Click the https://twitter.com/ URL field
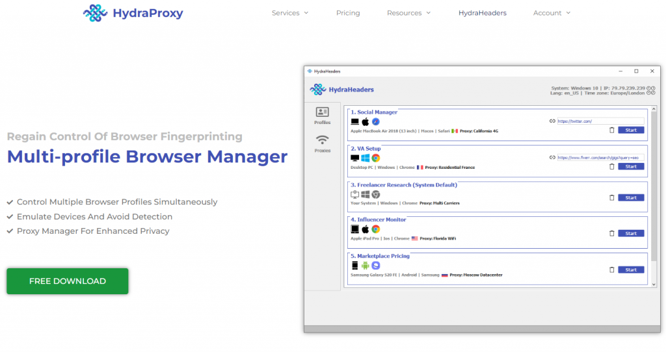The width and height of the screenshot is (666, 352). click(x=600, y=121)
